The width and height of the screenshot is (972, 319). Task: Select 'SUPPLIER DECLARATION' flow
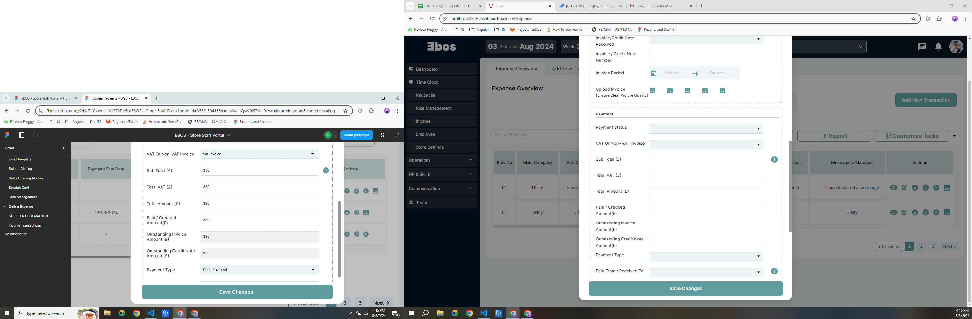click(x=28, y=216)
